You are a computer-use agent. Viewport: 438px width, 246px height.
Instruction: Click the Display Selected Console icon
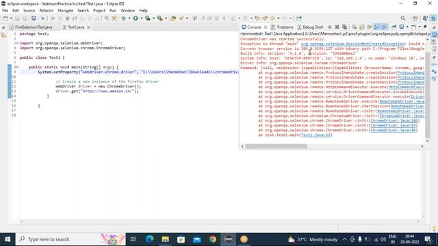(x=402, y=27)
